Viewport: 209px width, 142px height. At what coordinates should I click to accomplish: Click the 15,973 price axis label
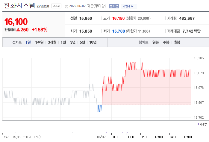(199, 88)
